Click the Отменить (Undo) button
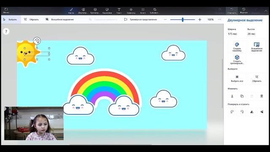270x152 pixels. pyautogui.click(x=232, y=11)
